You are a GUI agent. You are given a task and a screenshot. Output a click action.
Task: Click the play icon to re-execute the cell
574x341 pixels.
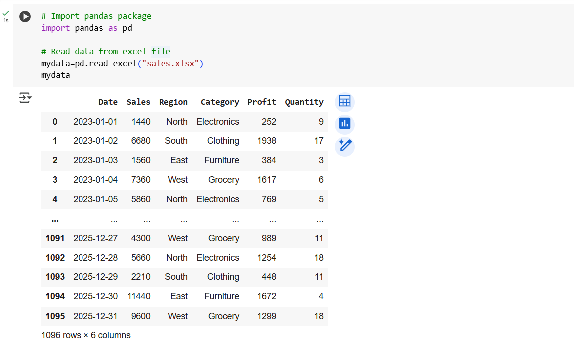point(25,16)
